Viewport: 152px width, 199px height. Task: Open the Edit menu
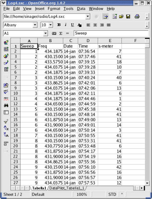pyautogui.click(x=16, y=9)
